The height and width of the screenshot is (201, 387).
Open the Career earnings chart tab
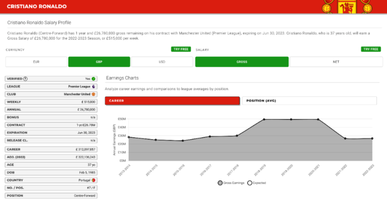(x=172, y=100)
